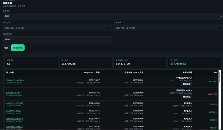
Task: Click the matched count value 66
Action: point(9,64)
